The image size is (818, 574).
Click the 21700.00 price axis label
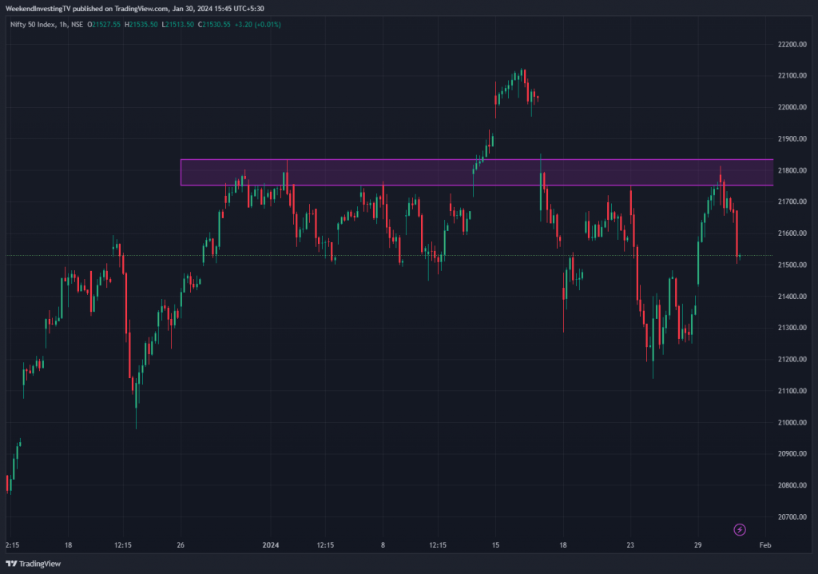pyautogui.click(x=792, y=201)
